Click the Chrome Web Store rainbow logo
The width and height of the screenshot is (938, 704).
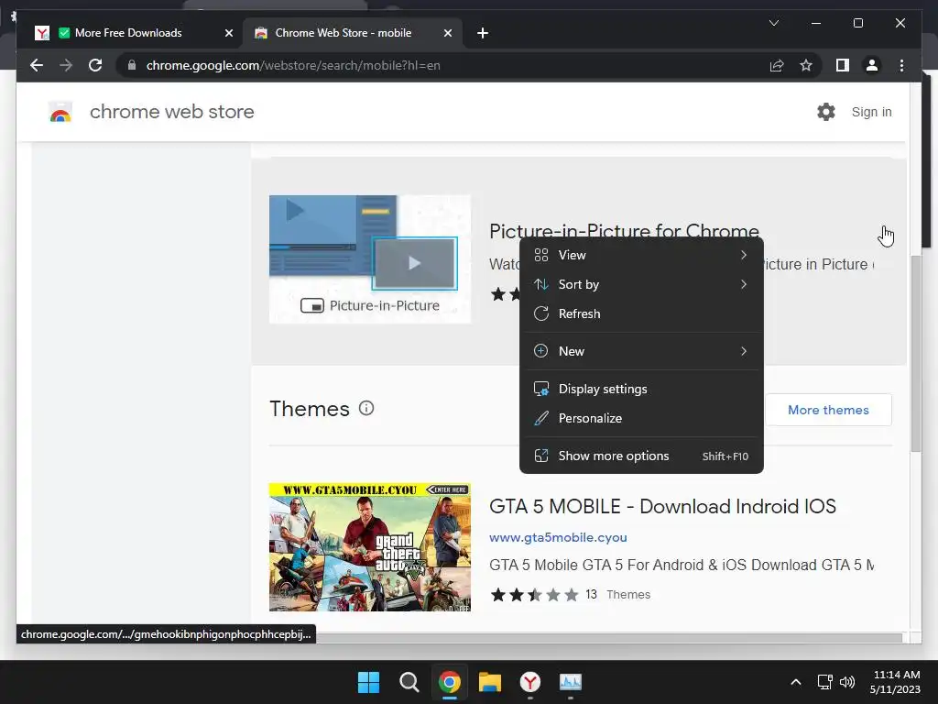point(60,112)
